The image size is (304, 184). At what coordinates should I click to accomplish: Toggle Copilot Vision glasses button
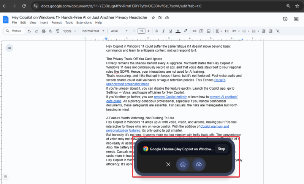(199, 164)
